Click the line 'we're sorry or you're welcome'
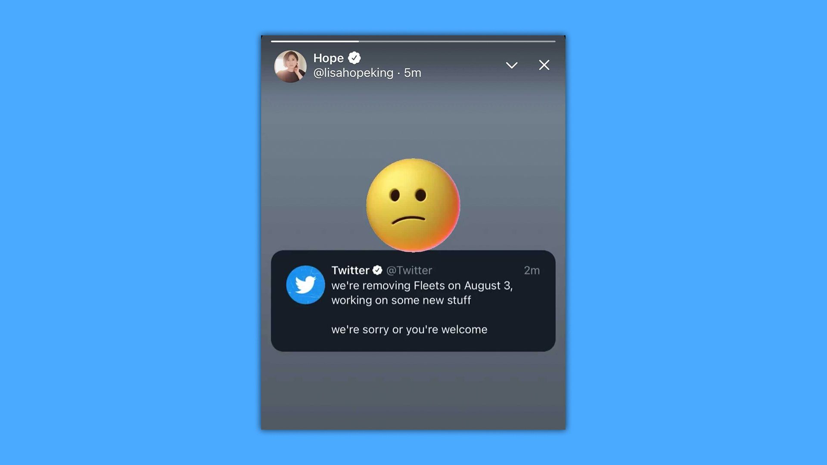 click(x=409, y=329)
